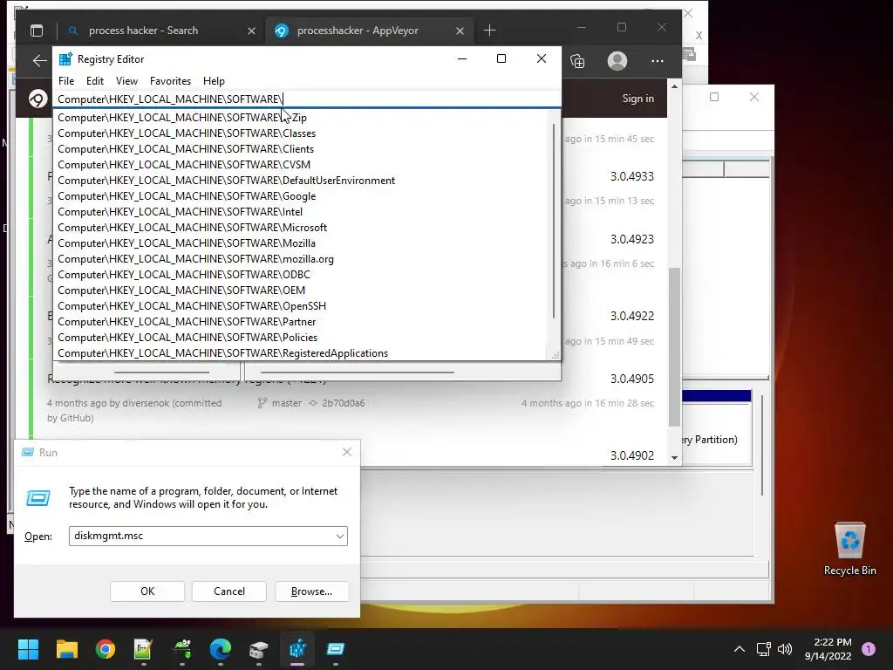This screenshot has width=893, height=670.
Task: Close the process hacker - Search tab
Action: [251, 31]
